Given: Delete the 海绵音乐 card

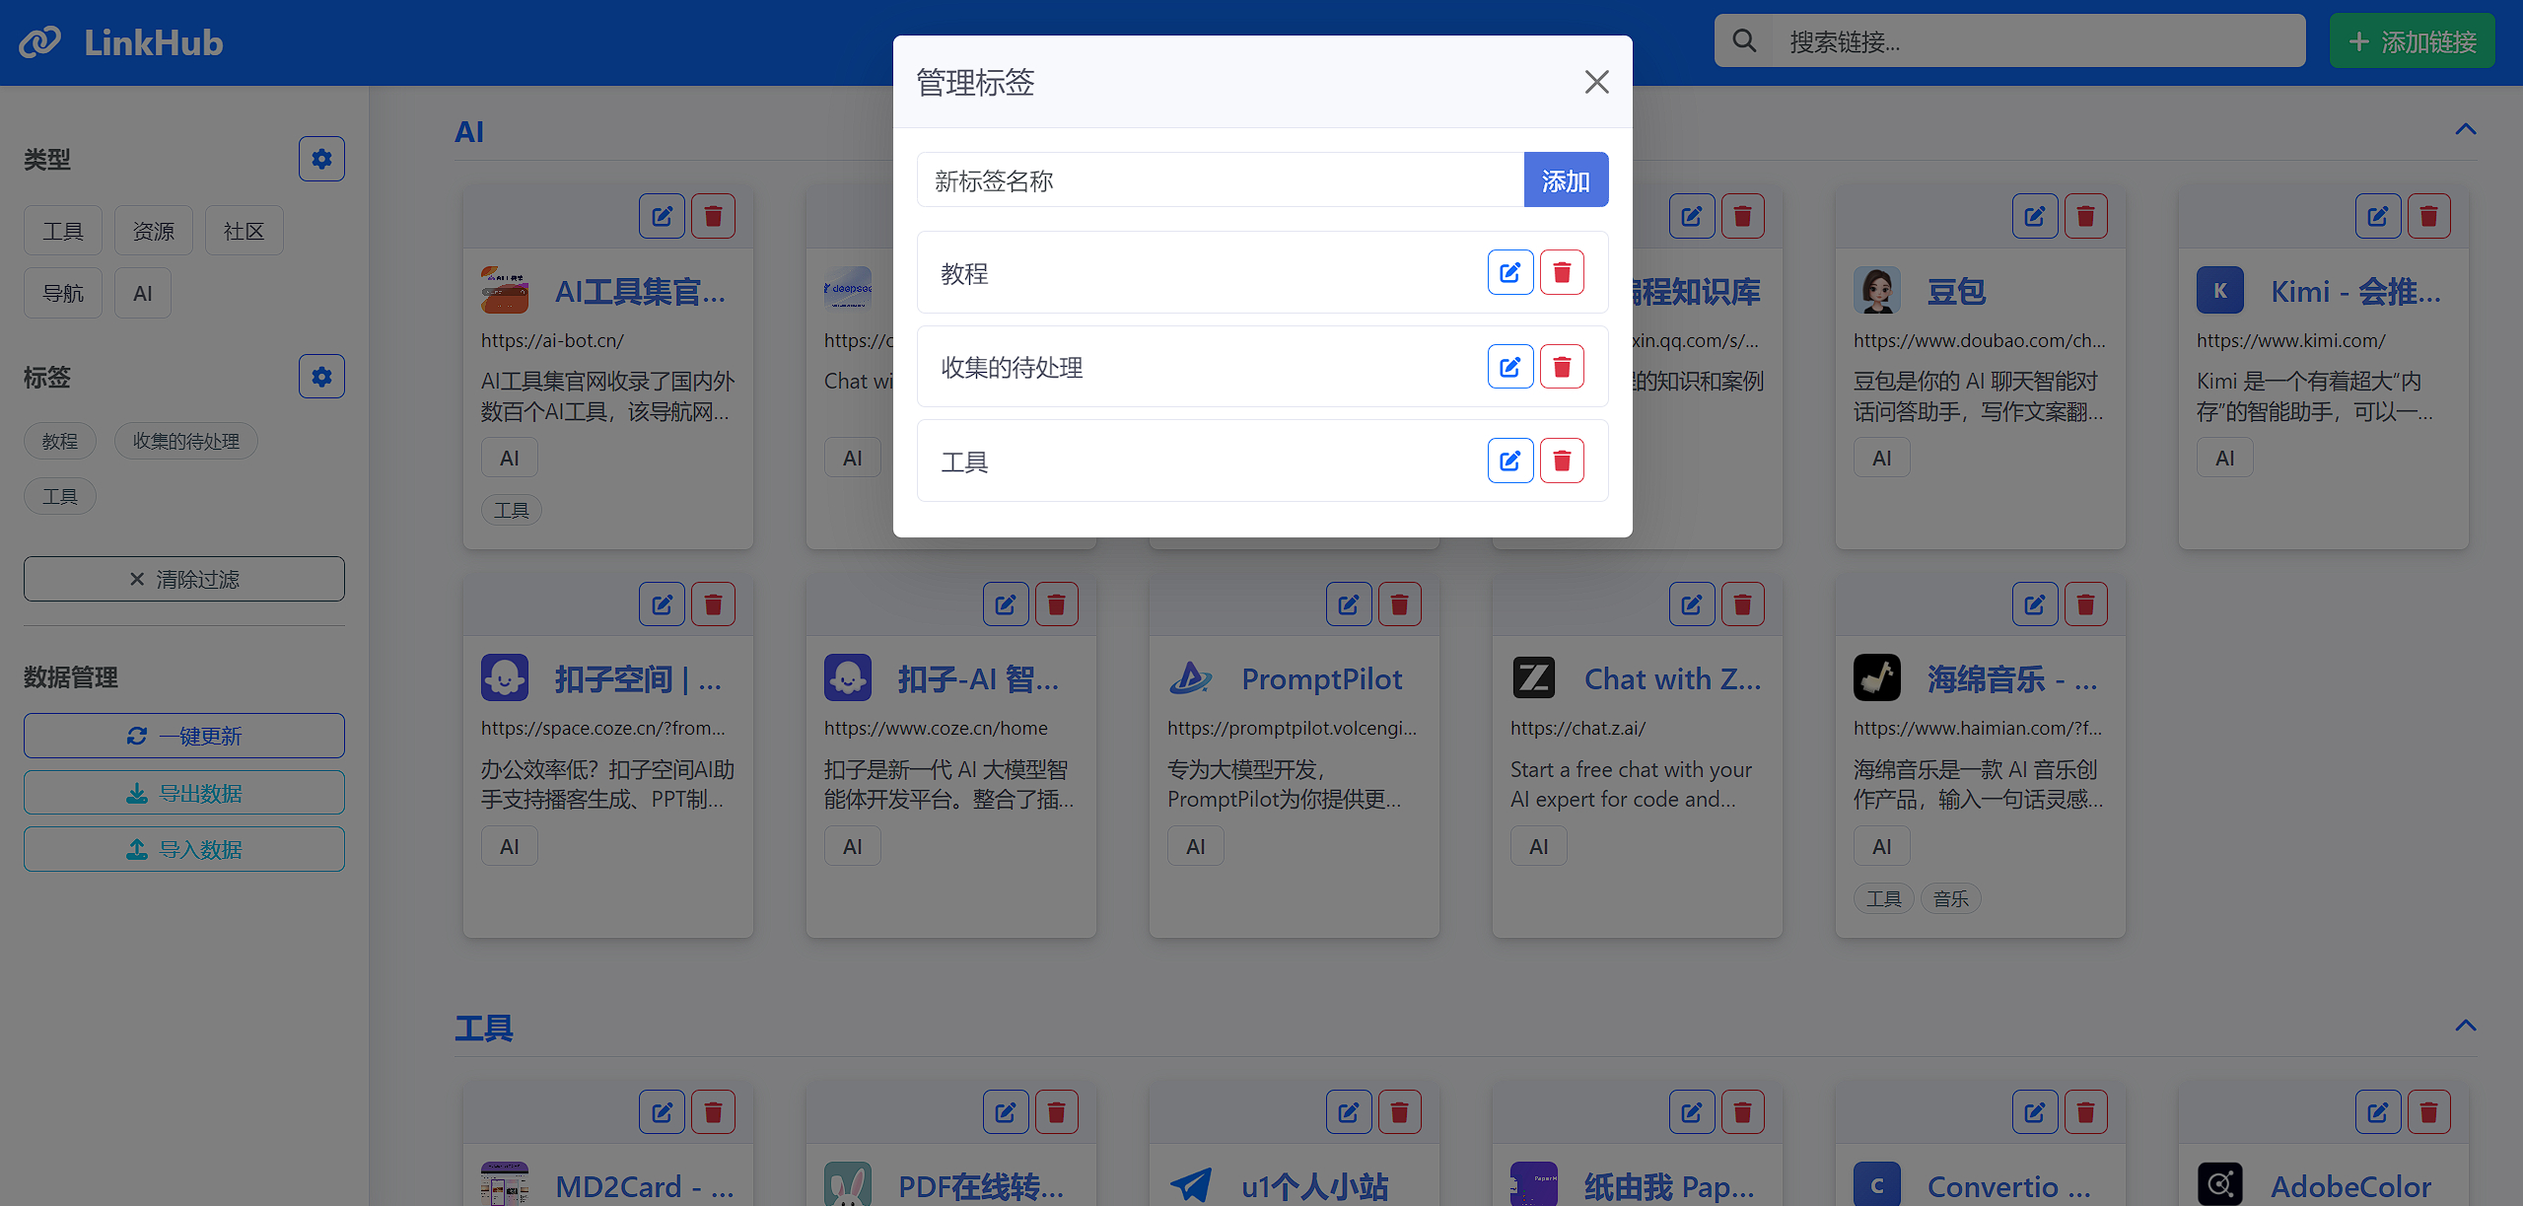Looking at the screenshot, I should point(2086,603).
